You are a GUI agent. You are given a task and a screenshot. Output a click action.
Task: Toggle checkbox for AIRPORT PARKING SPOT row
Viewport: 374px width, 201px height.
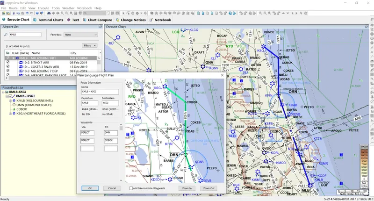click(8, 75)
